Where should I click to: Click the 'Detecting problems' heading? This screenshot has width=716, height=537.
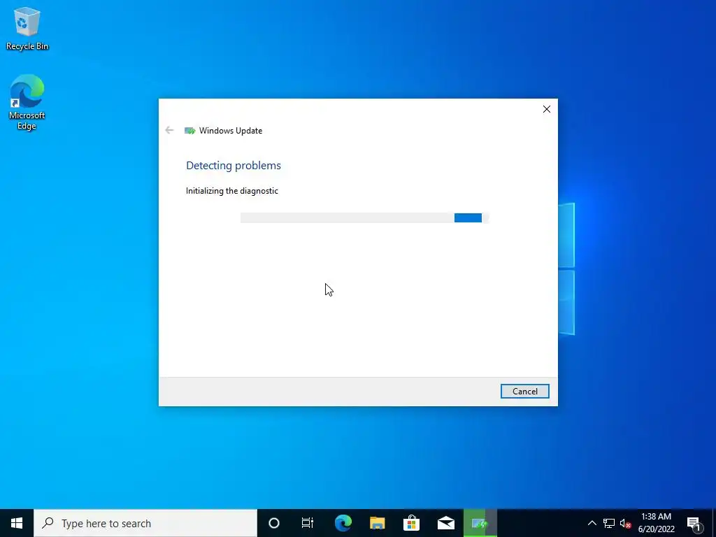pos(234,165)
